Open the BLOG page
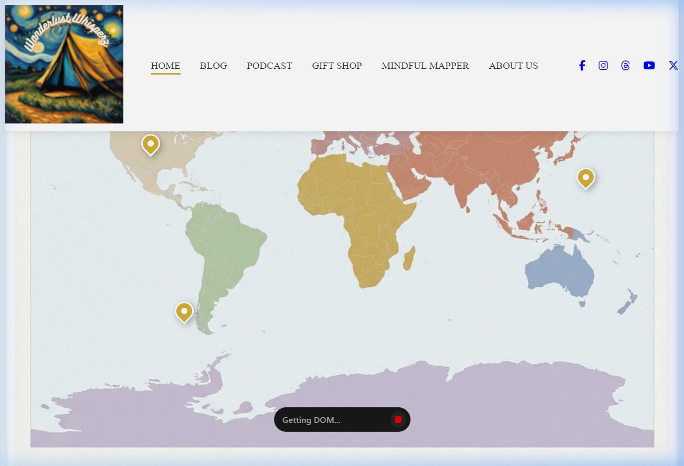The height and width of the screenshot is (466, 684). click(213, 66)
